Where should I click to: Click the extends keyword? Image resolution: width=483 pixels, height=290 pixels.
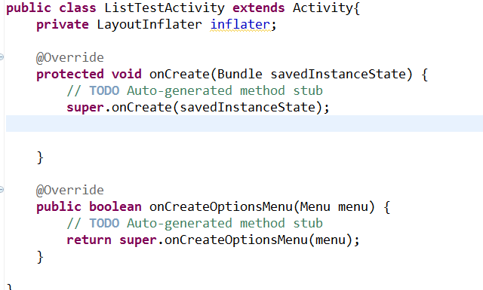pos(259,8)
